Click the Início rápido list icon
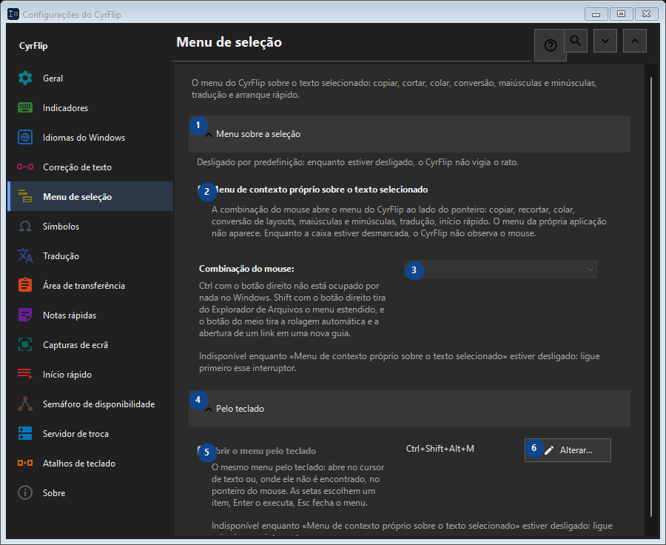666x545 pixels. coord(25,374)
